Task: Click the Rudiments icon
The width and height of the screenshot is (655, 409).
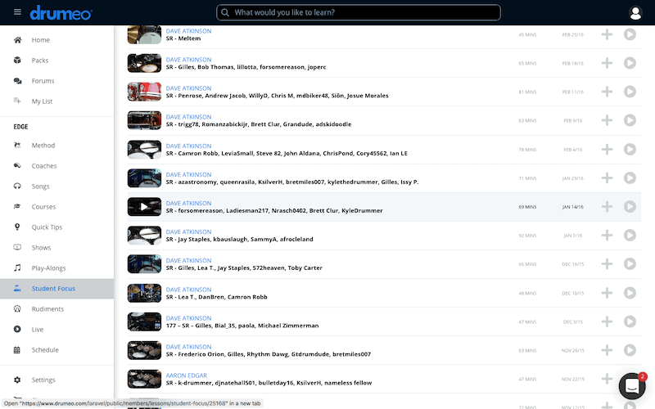Action: coord(17,309)
